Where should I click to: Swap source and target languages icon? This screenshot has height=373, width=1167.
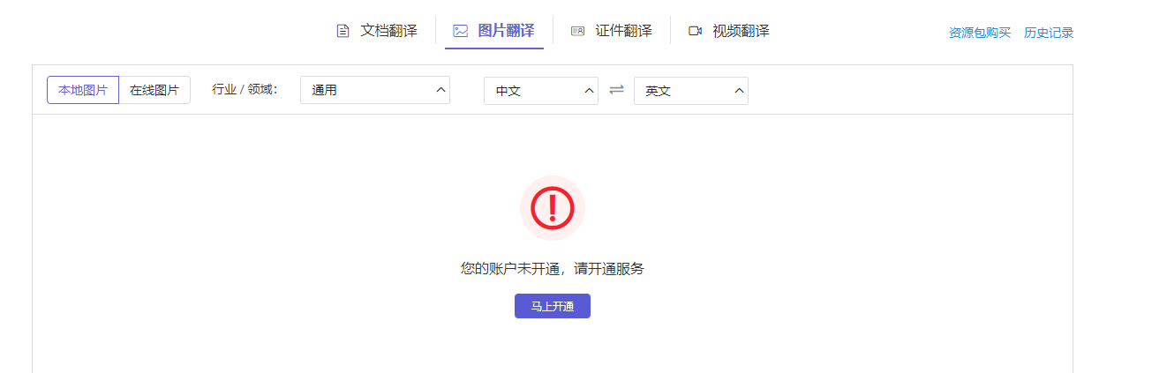click(x=616, y=90)
